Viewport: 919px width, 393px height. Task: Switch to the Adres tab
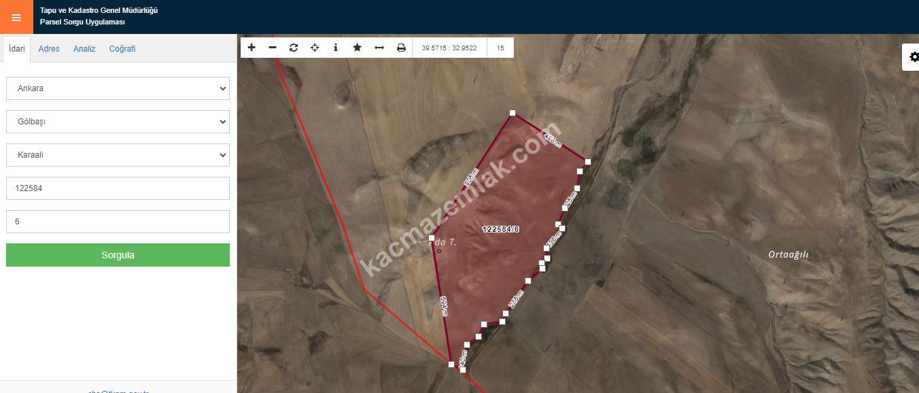[49, 49]
